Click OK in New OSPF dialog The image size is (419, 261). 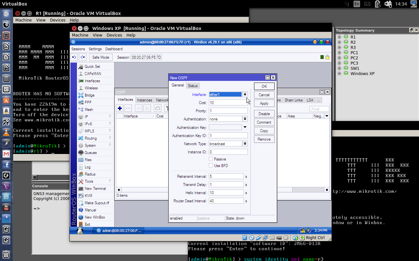[x=264, y=86]
